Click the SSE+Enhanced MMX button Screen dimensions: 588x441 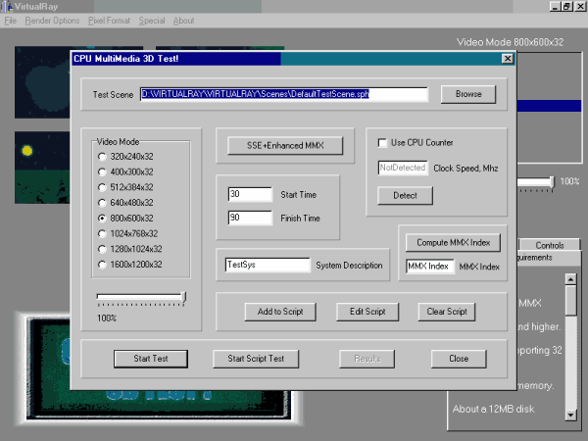285,145
